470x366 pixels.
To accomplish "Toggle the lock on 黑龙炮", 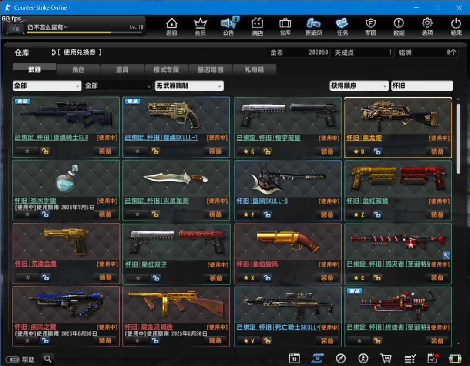I will 377,151.
